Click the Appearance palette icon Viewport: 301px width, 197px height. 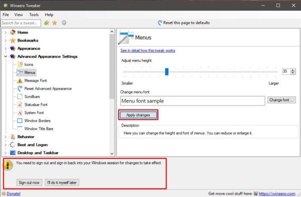[x=13, y=48]
